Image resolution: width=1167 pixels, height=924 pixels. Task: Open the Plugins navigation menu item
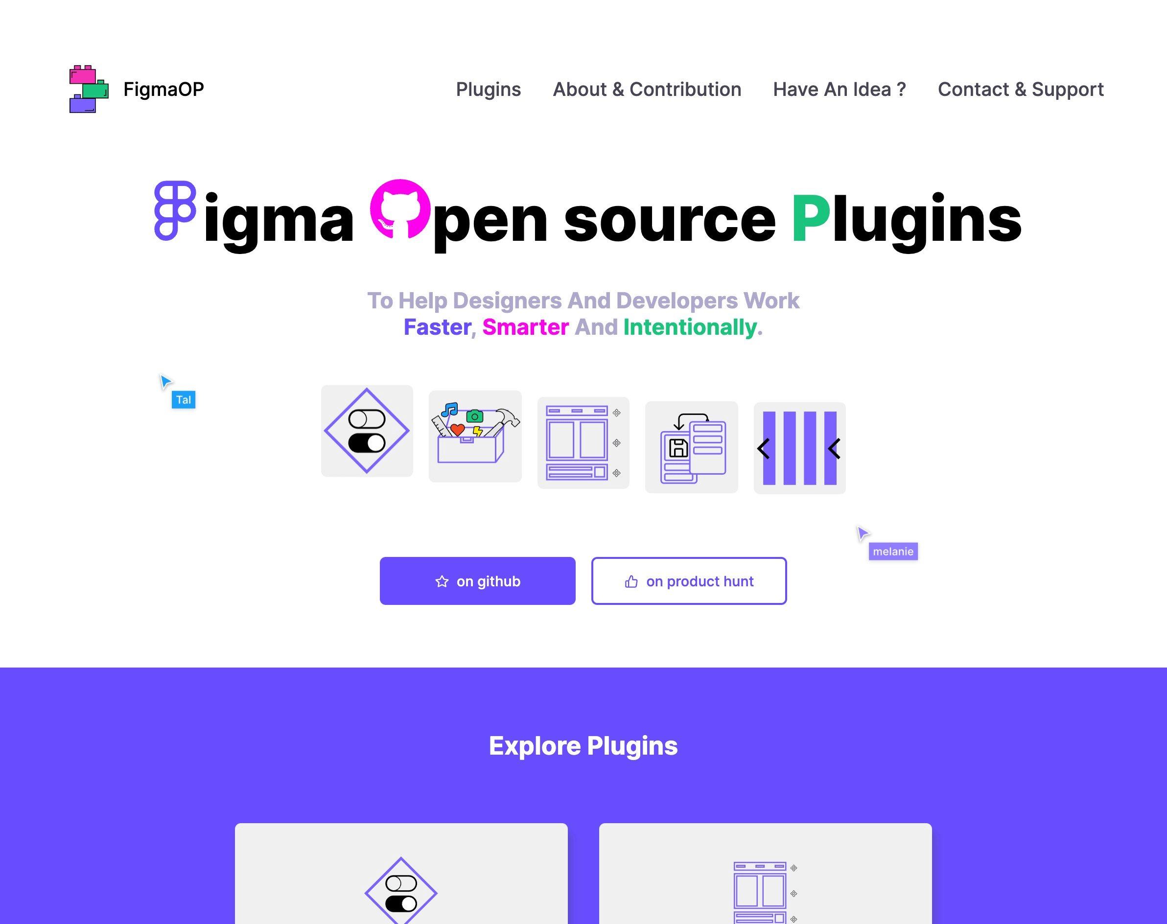[x=489, y=89]
